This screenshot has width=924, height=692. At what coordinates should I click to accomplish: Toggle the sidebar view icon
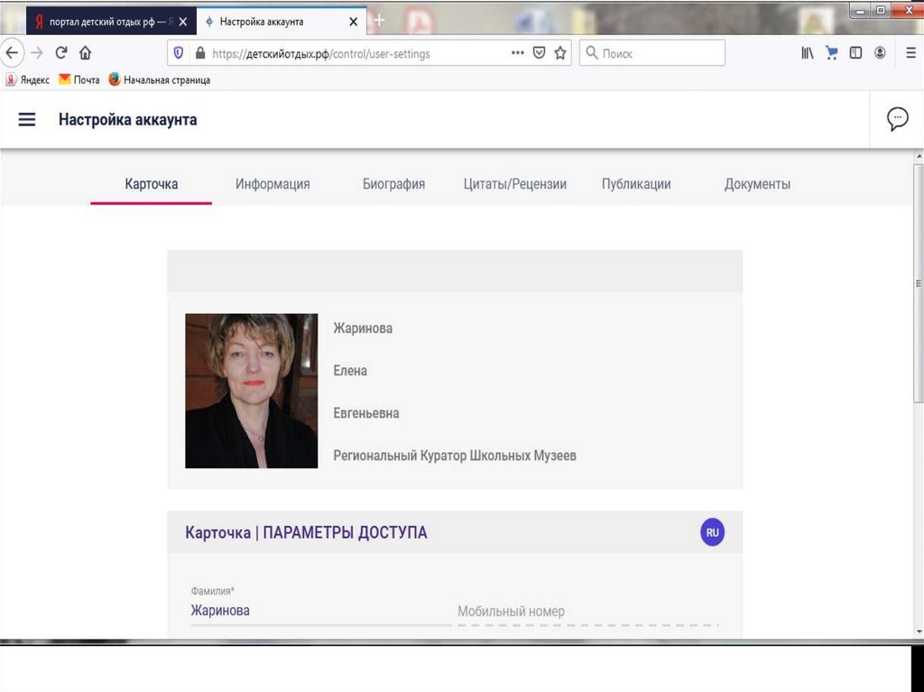[x=855, y=53]
